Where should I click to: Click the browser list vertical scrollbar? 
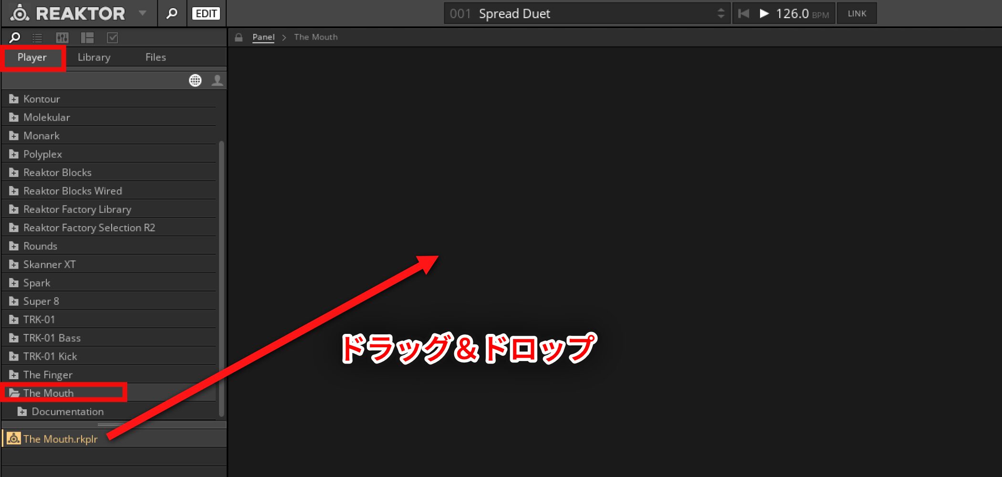tap(221, 279)
